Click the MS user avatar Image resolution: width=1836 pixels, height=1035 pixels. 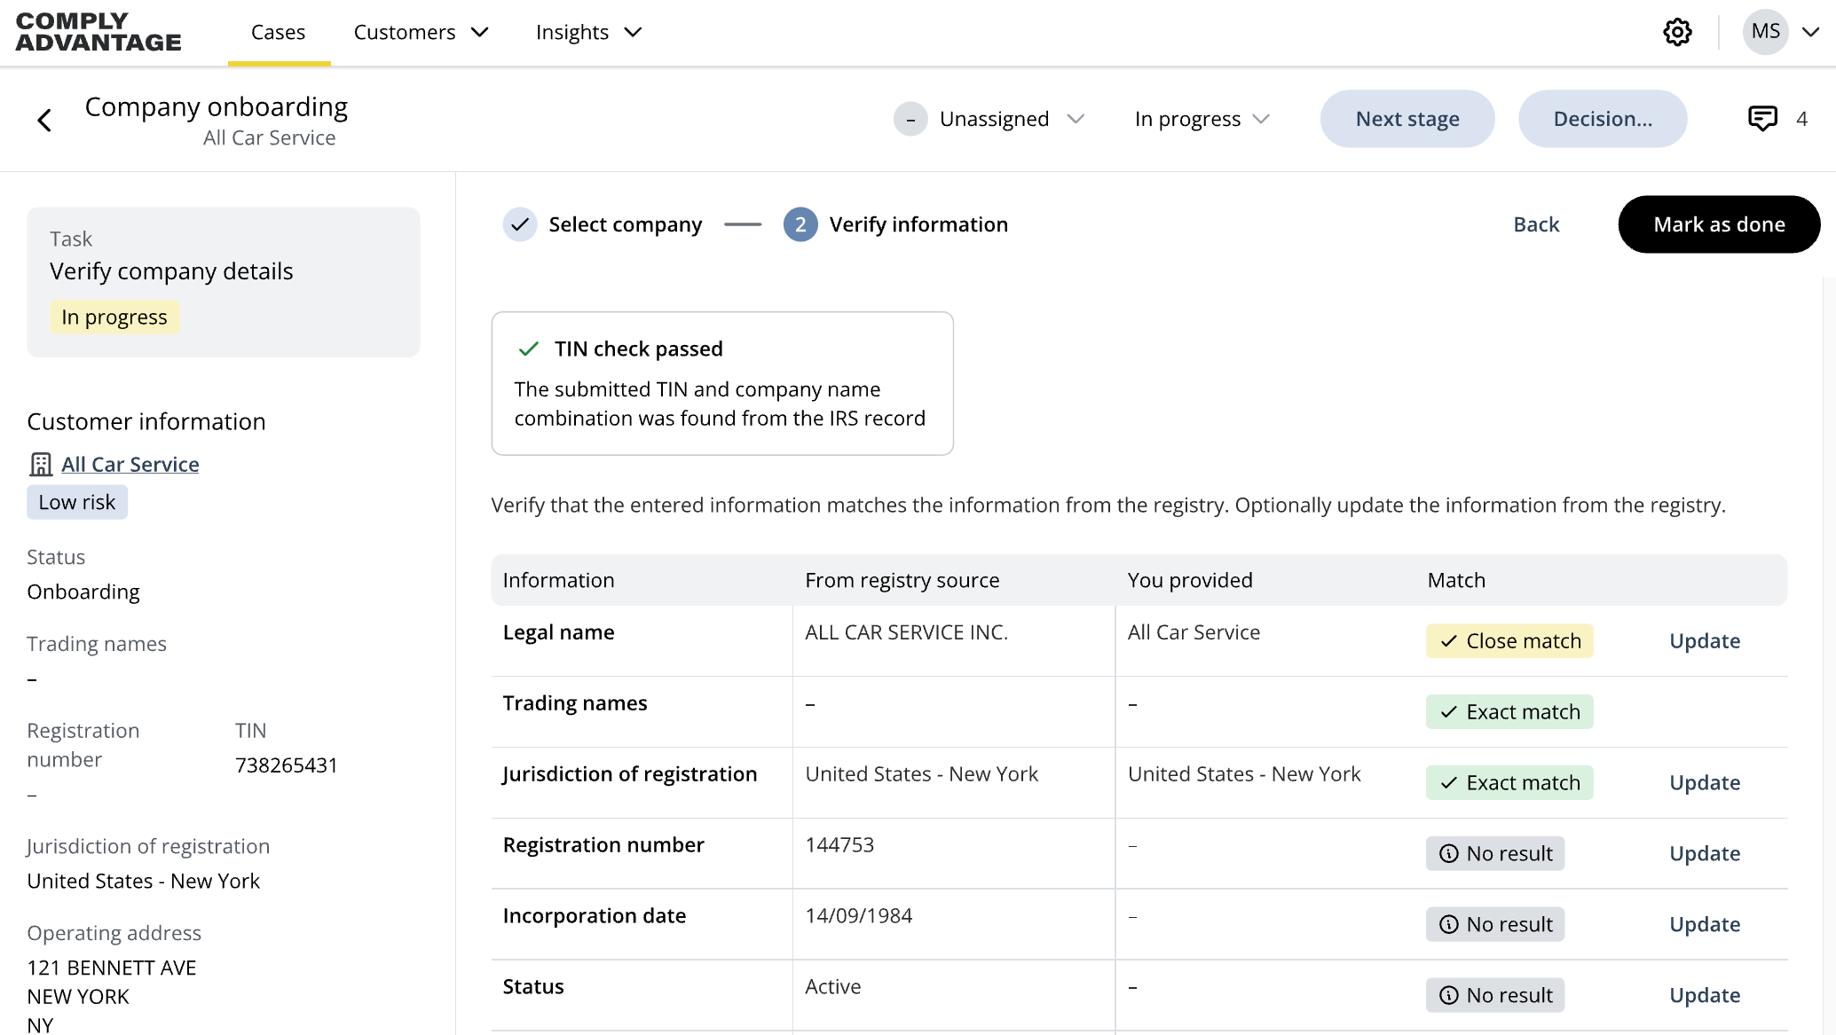(x=1764, y=32)
